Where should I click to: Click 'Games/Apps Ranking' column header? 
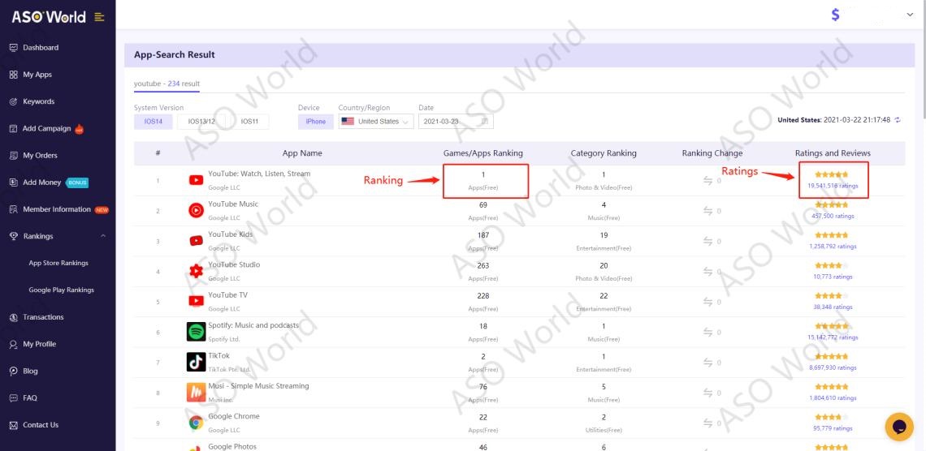click(x=483, y=153)
